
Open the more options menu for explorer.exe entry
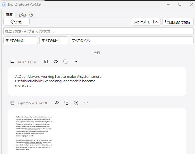86,103
